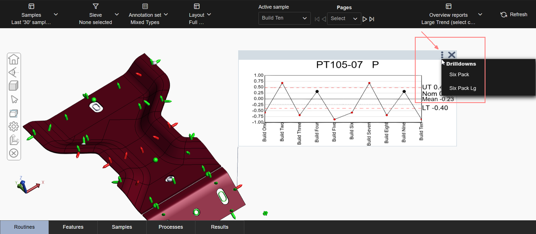Open the Pages Select dropdown
This screenshot has width=536, height=234.
tap(344, 19)
